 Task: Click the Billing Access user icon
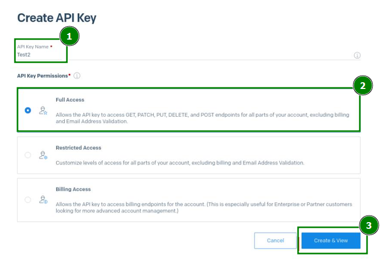click(43, 200)
